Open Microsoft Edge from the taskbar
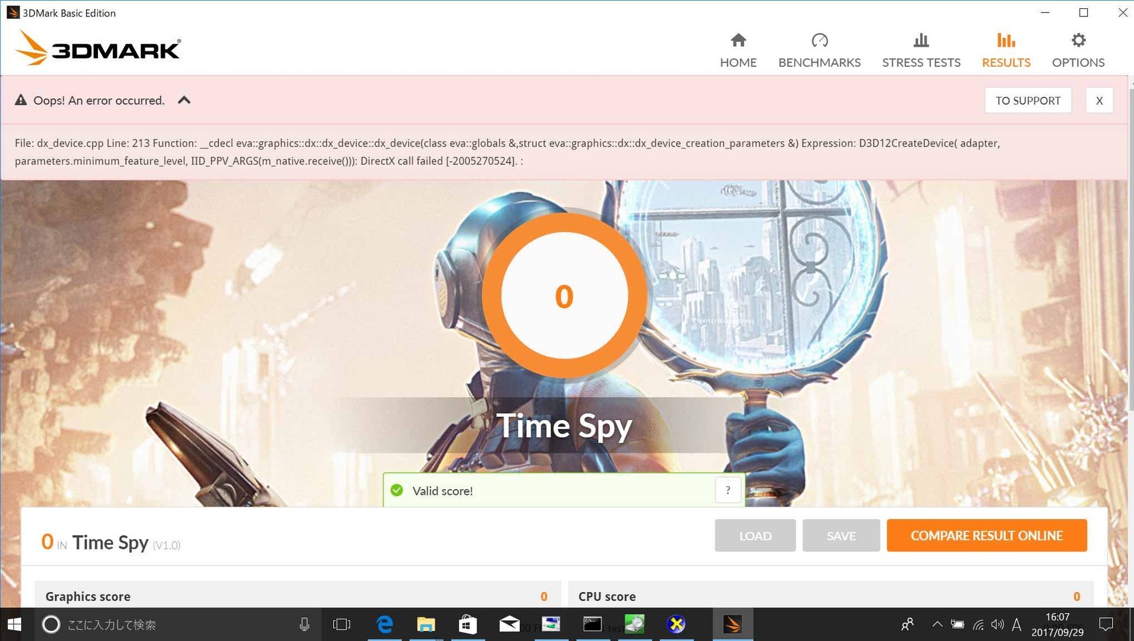 click(x=384, y=624)
